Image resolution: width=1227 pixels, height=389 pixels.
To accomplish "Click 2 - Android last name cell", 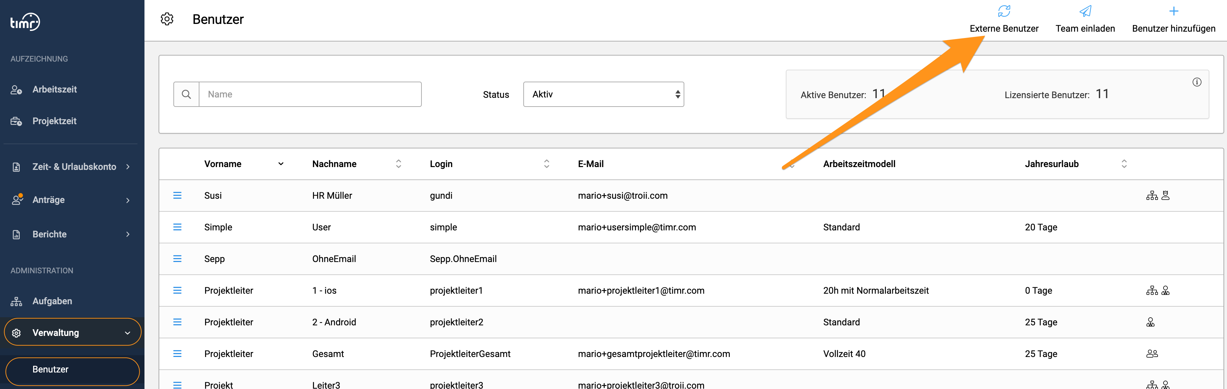I will [334, 322].
